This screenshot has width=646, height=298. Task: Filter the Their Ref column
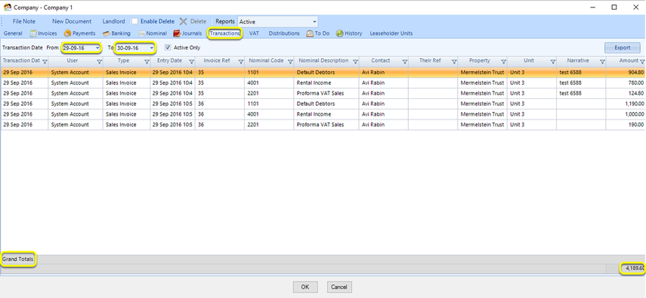454,61
